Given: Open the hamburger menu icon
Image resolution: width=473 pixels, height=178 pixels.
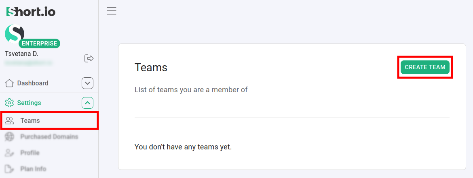Looking at the screenshot, I should pyautogui.click(x=112, y=11).
